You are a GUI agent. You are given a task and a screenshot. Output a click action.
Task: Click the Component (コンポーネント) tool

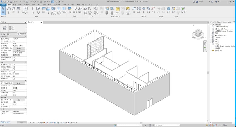tap(25, 10)
